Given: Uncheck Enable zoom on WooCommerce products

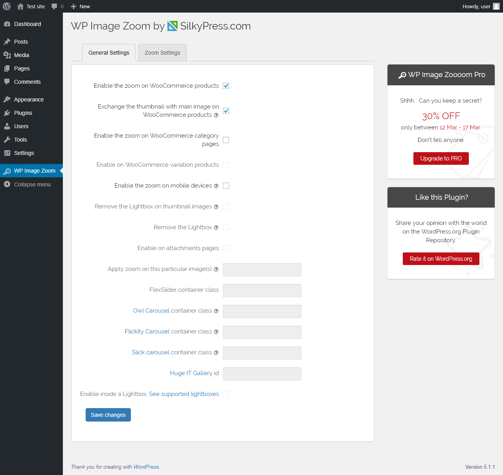Looking at the screenshot, I should click(226, 86).
